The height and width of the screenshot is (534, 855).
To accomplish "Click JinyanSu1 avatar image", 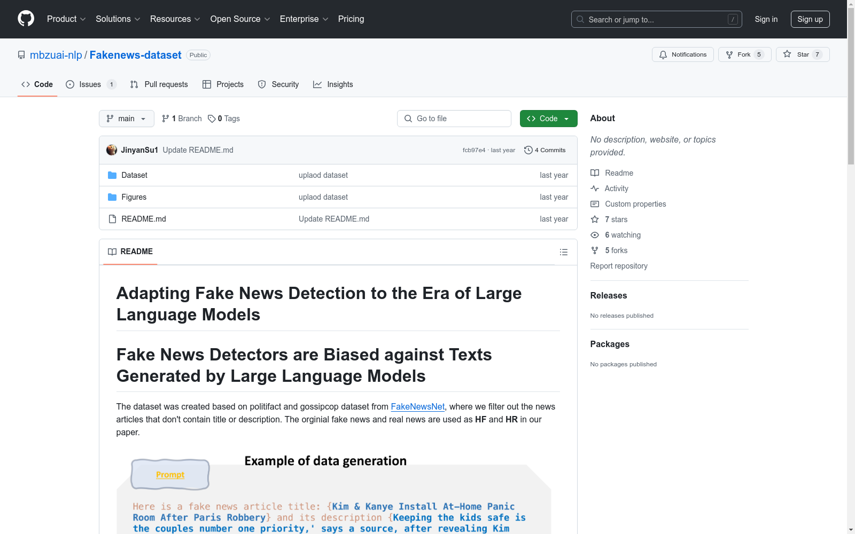I will click(x=112, y=150).
